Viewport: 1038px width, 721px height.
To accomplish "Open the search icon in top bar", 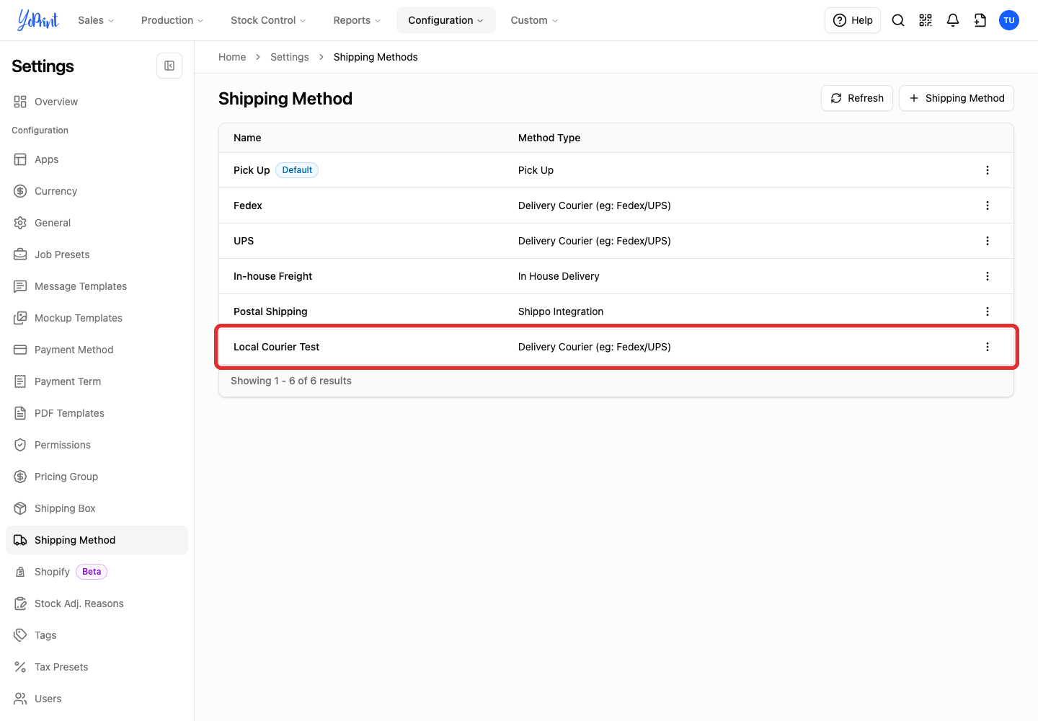I will (x=898, y=20).
